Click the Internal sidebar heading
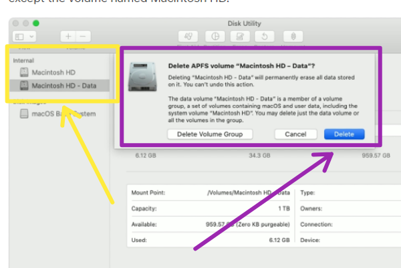The height and width of the screenshot is (268, 401). coord(23,61)
